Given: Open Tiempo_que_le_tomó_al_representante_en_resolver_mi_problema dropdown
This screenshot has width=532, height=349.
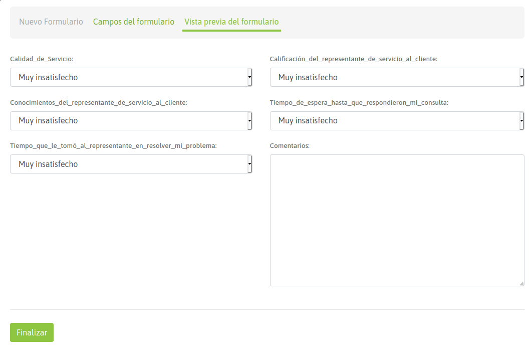Looking at the screenshot, I should [131, 164].
